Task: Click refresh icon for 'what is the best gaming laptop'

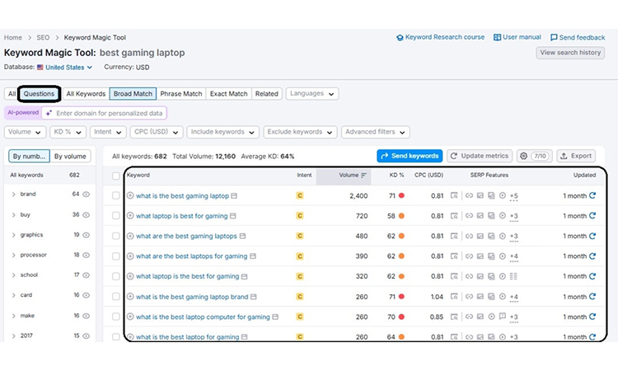Action: pos(592,196)
